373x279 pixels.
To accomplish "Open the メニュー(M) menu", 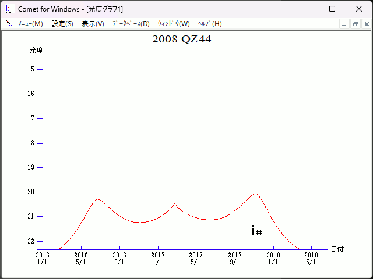I will click(30, 24).
